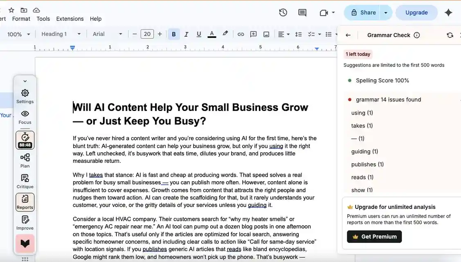Go back from Grammar Check panel
The image size is (461, 262).
[348, 35]
